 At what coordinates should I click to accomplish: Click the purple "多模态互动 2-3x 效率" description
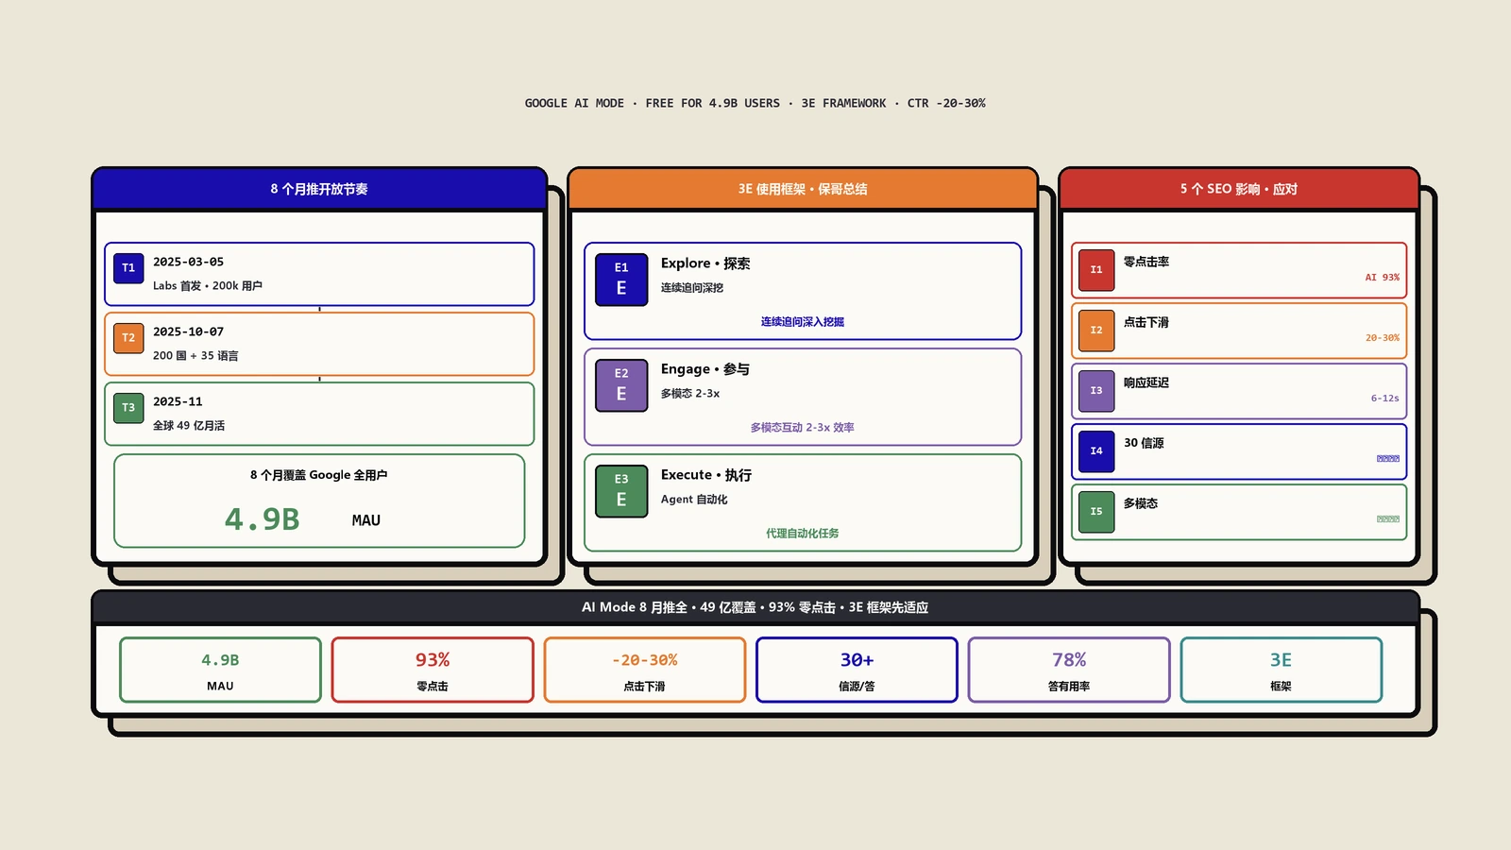click(x=803, y=427)
